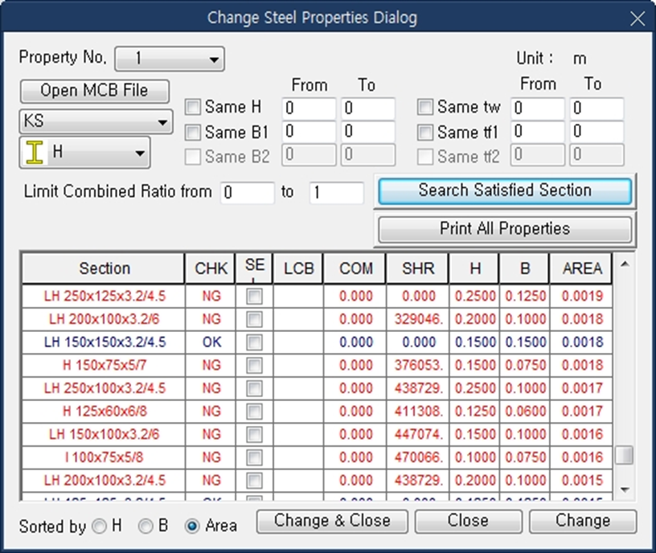Screen dimensions: 656x553
Task: Click the AREA column header
Action: (582, 269)
